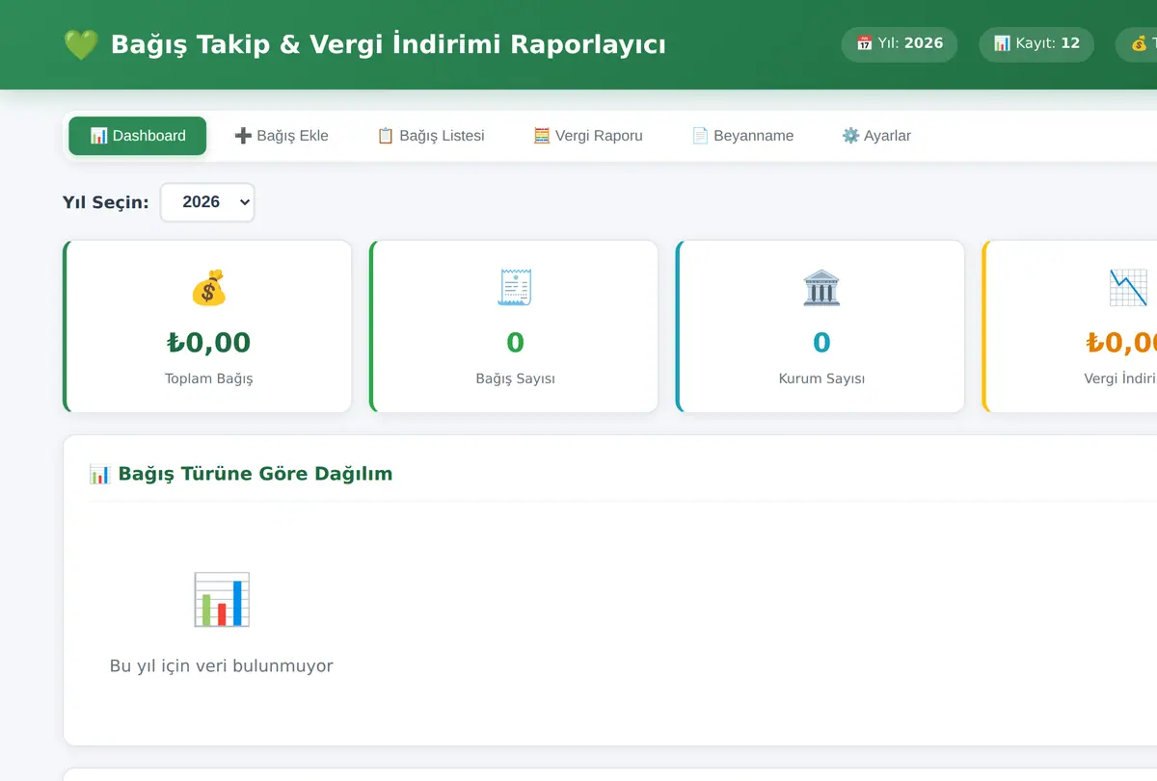Viewport: 1157px width, 781px height.
Task: Click the money bag icon in Toplam Bağış
Action: 208,288
